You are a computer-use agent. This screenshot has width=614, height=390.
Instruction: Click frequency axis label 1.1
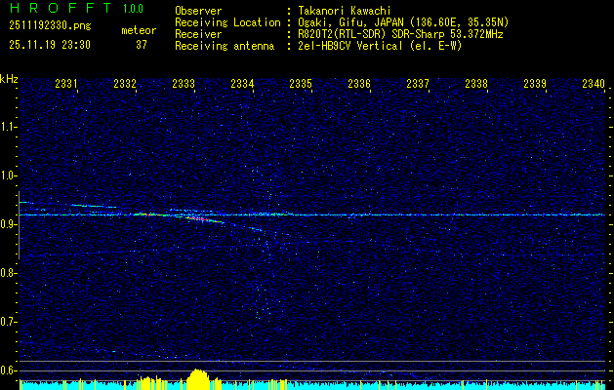point(8,127)
